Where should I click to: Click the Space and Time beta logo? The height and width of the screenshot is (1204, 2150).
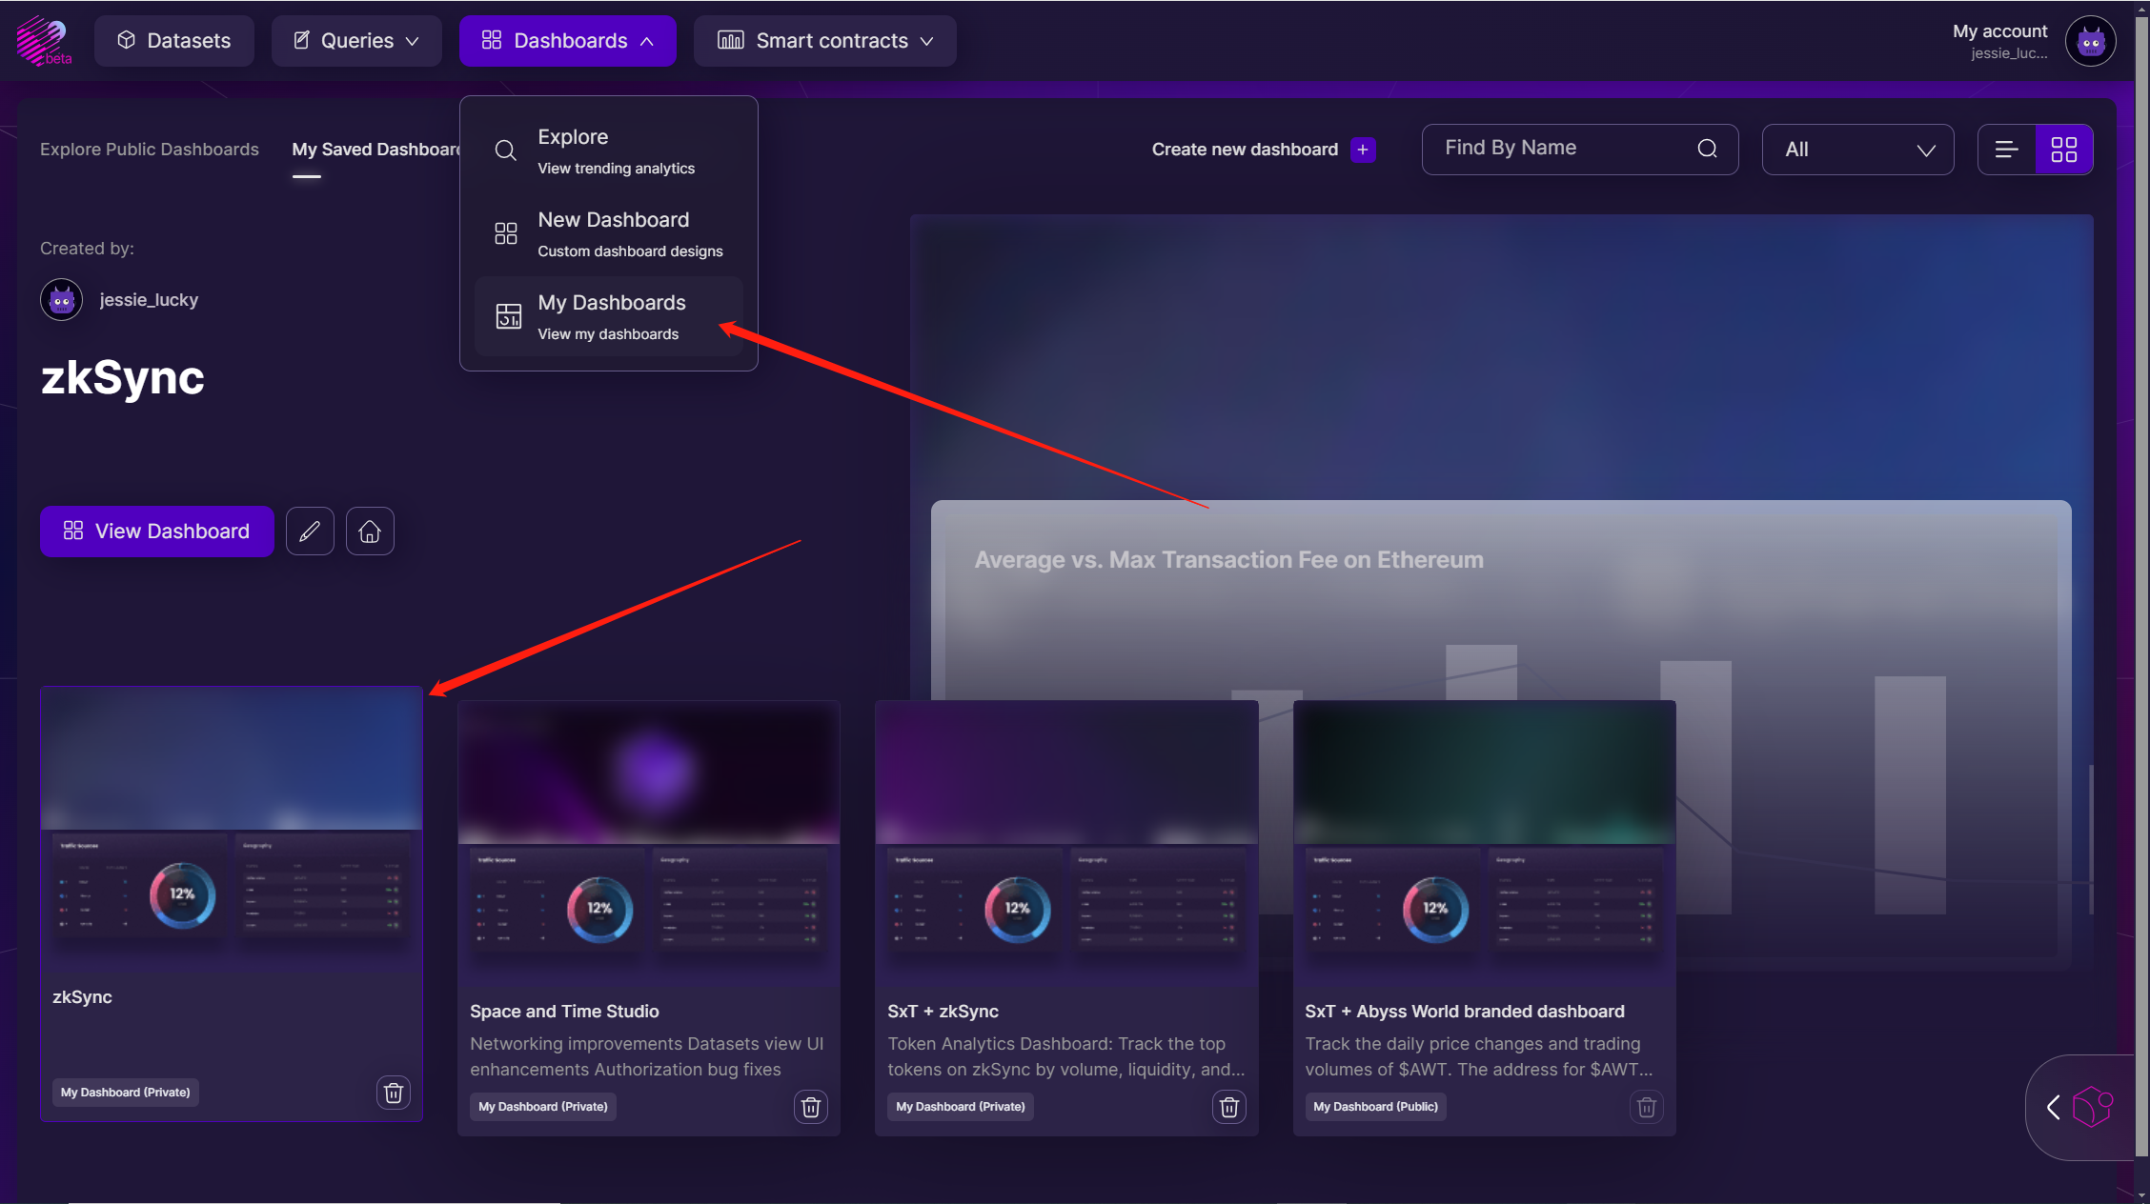click(x=44, y=40)
